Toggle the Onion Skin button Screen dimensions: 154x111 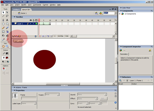43,36
